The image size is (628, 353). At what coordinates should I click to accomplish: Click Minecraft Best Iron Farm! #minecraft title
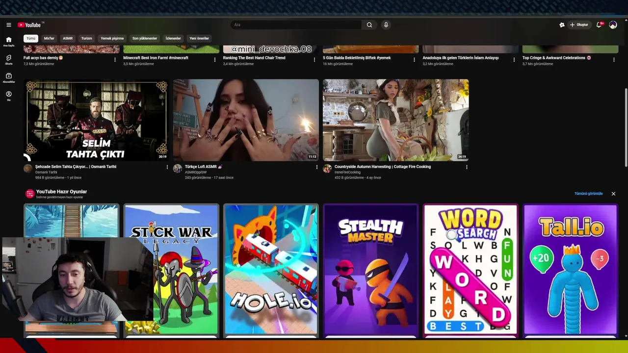pos(156,58)
